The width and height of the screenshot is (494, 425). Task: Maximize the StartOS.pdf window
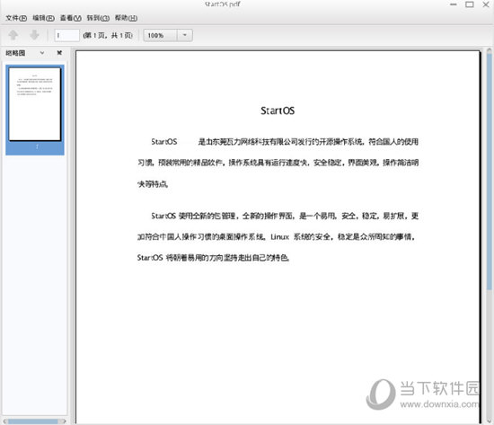click(x=470, y=4)
